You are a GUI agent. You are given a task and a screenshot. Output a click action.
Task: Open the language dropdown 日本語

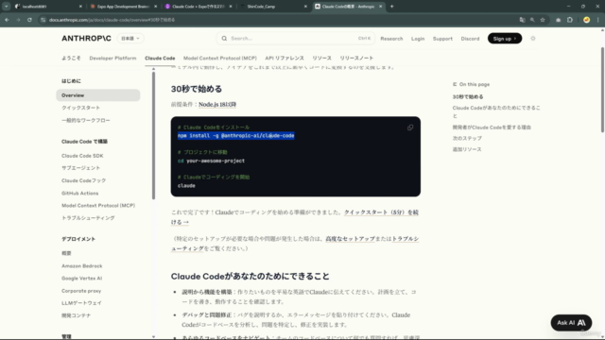130,38
